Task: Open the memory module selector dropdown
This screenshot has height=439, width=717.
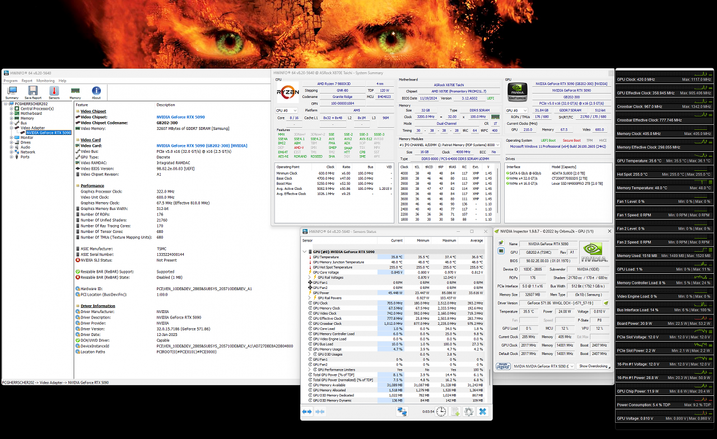Action: pyautogui.click(x=450, y=144)
